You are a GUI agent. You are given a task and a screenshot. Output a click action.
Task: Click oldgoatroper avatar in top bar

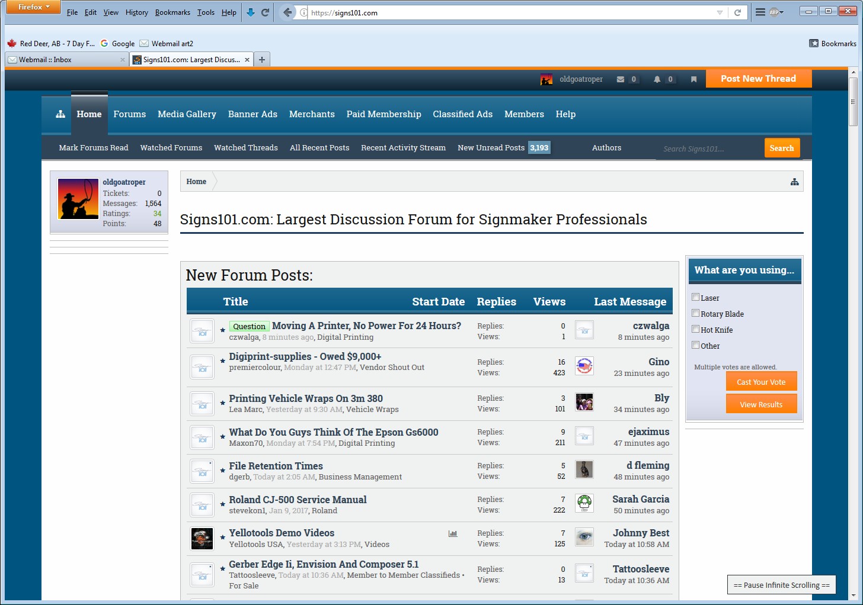pos(546,79)
